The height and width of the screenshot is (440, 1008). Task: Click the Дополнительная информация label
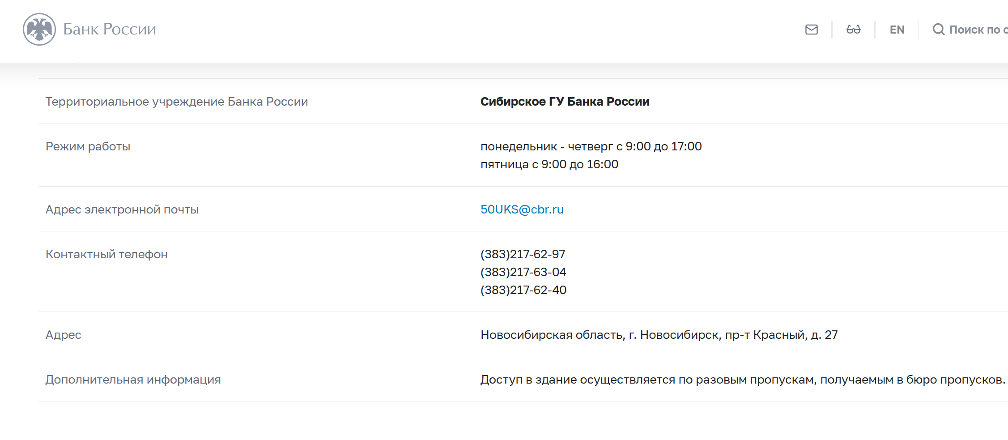tap(133, 380)
